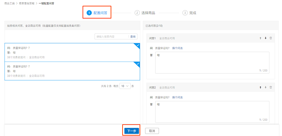Focus the search content input field
The image size is (282, 136).
tap(111, 36)
